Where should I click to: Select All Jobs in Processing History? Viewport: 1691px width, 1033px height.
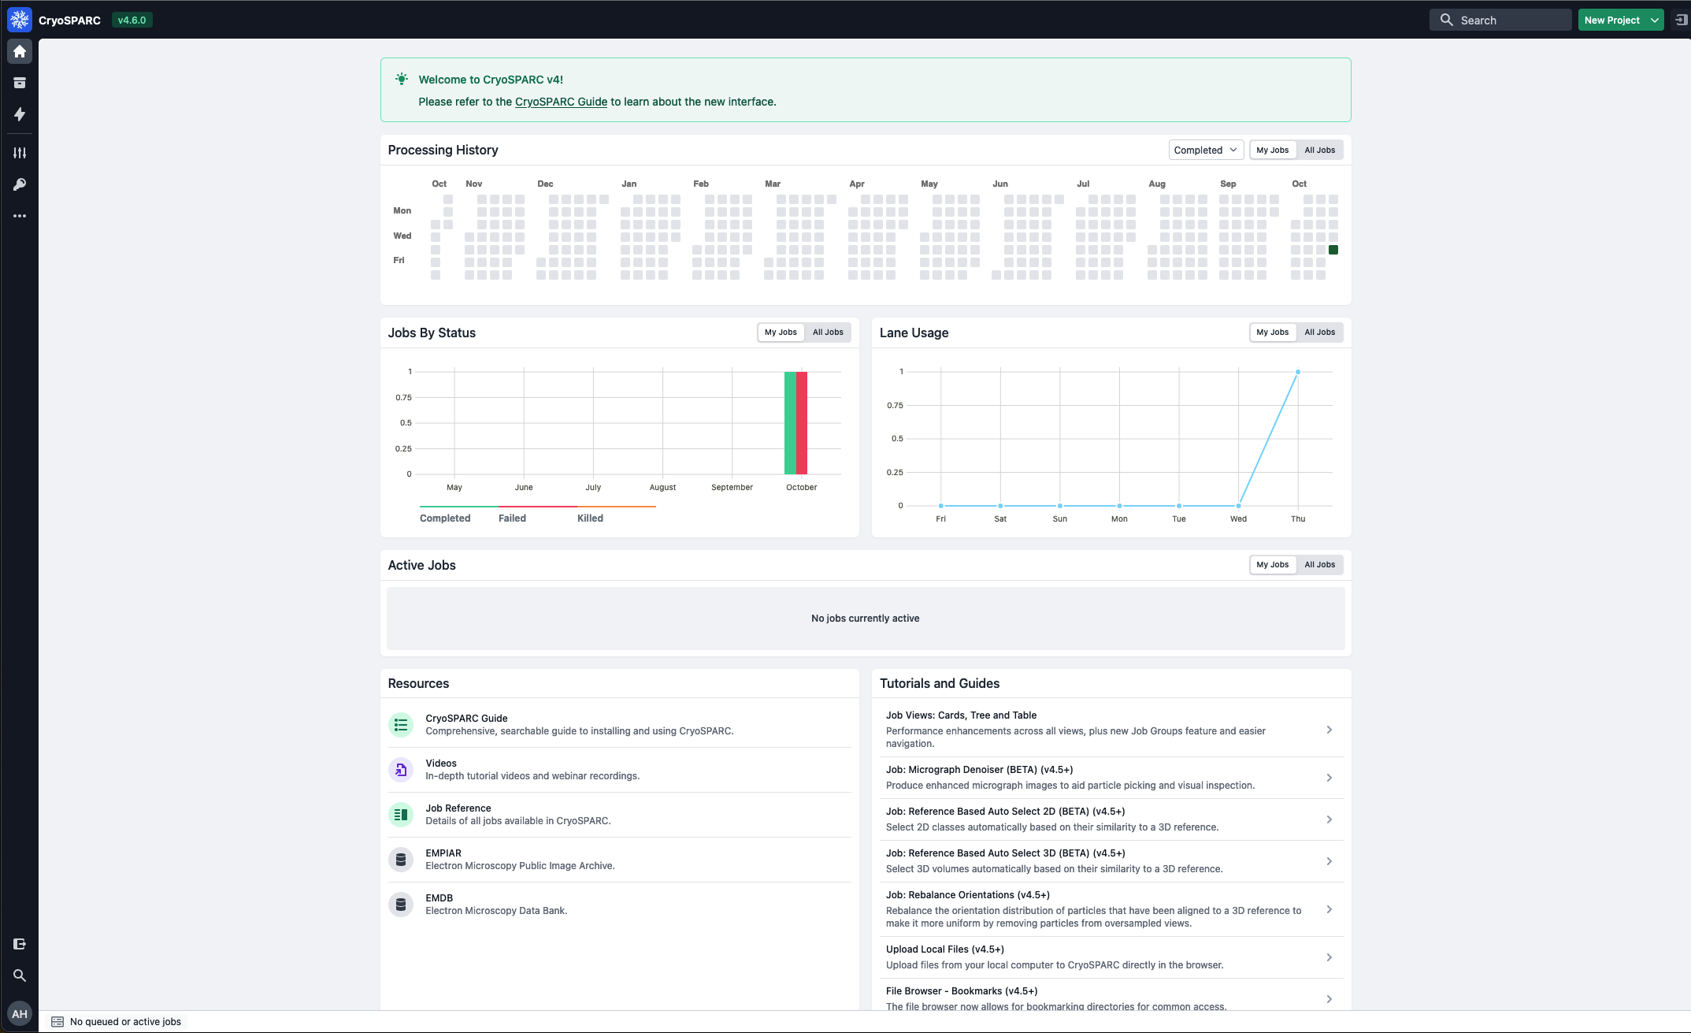[x=1320, y=150]
